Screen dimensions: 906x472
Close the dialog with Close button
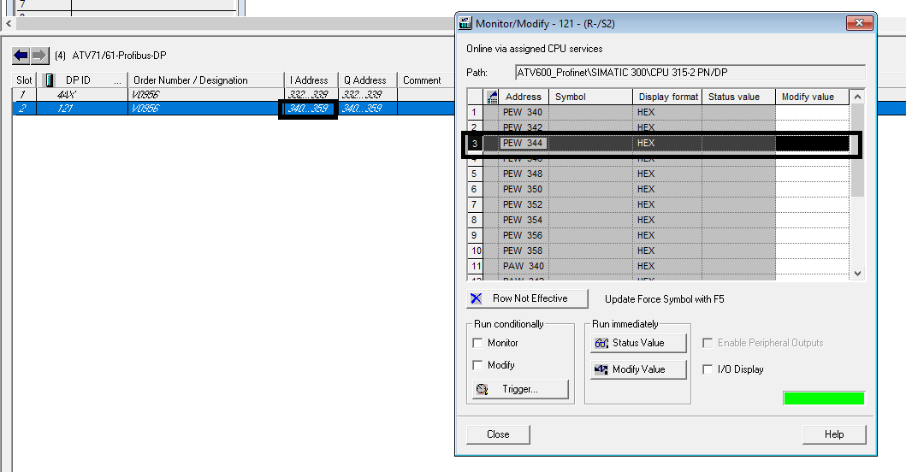498,434
